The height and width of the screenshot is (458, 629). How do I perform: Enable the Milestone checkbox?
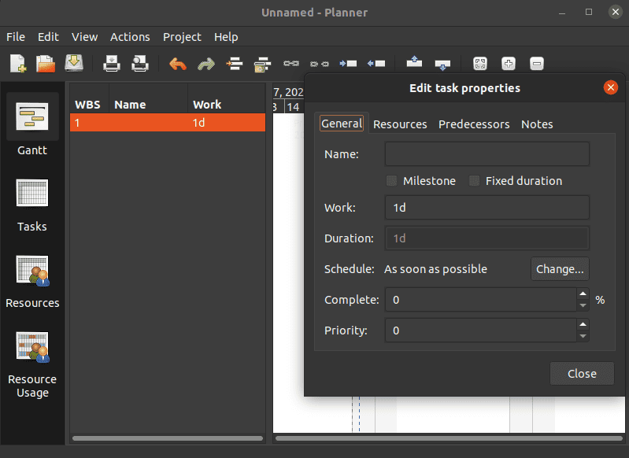pyautogui.click(x=391, y=181)
